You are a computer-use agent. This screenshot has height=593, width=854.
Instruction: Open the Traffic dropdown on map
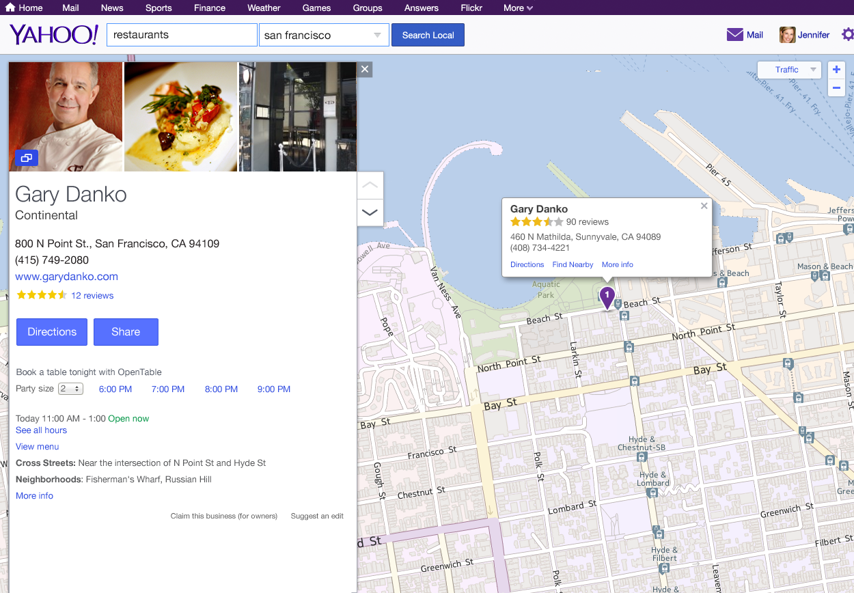[x=788, y=70]
